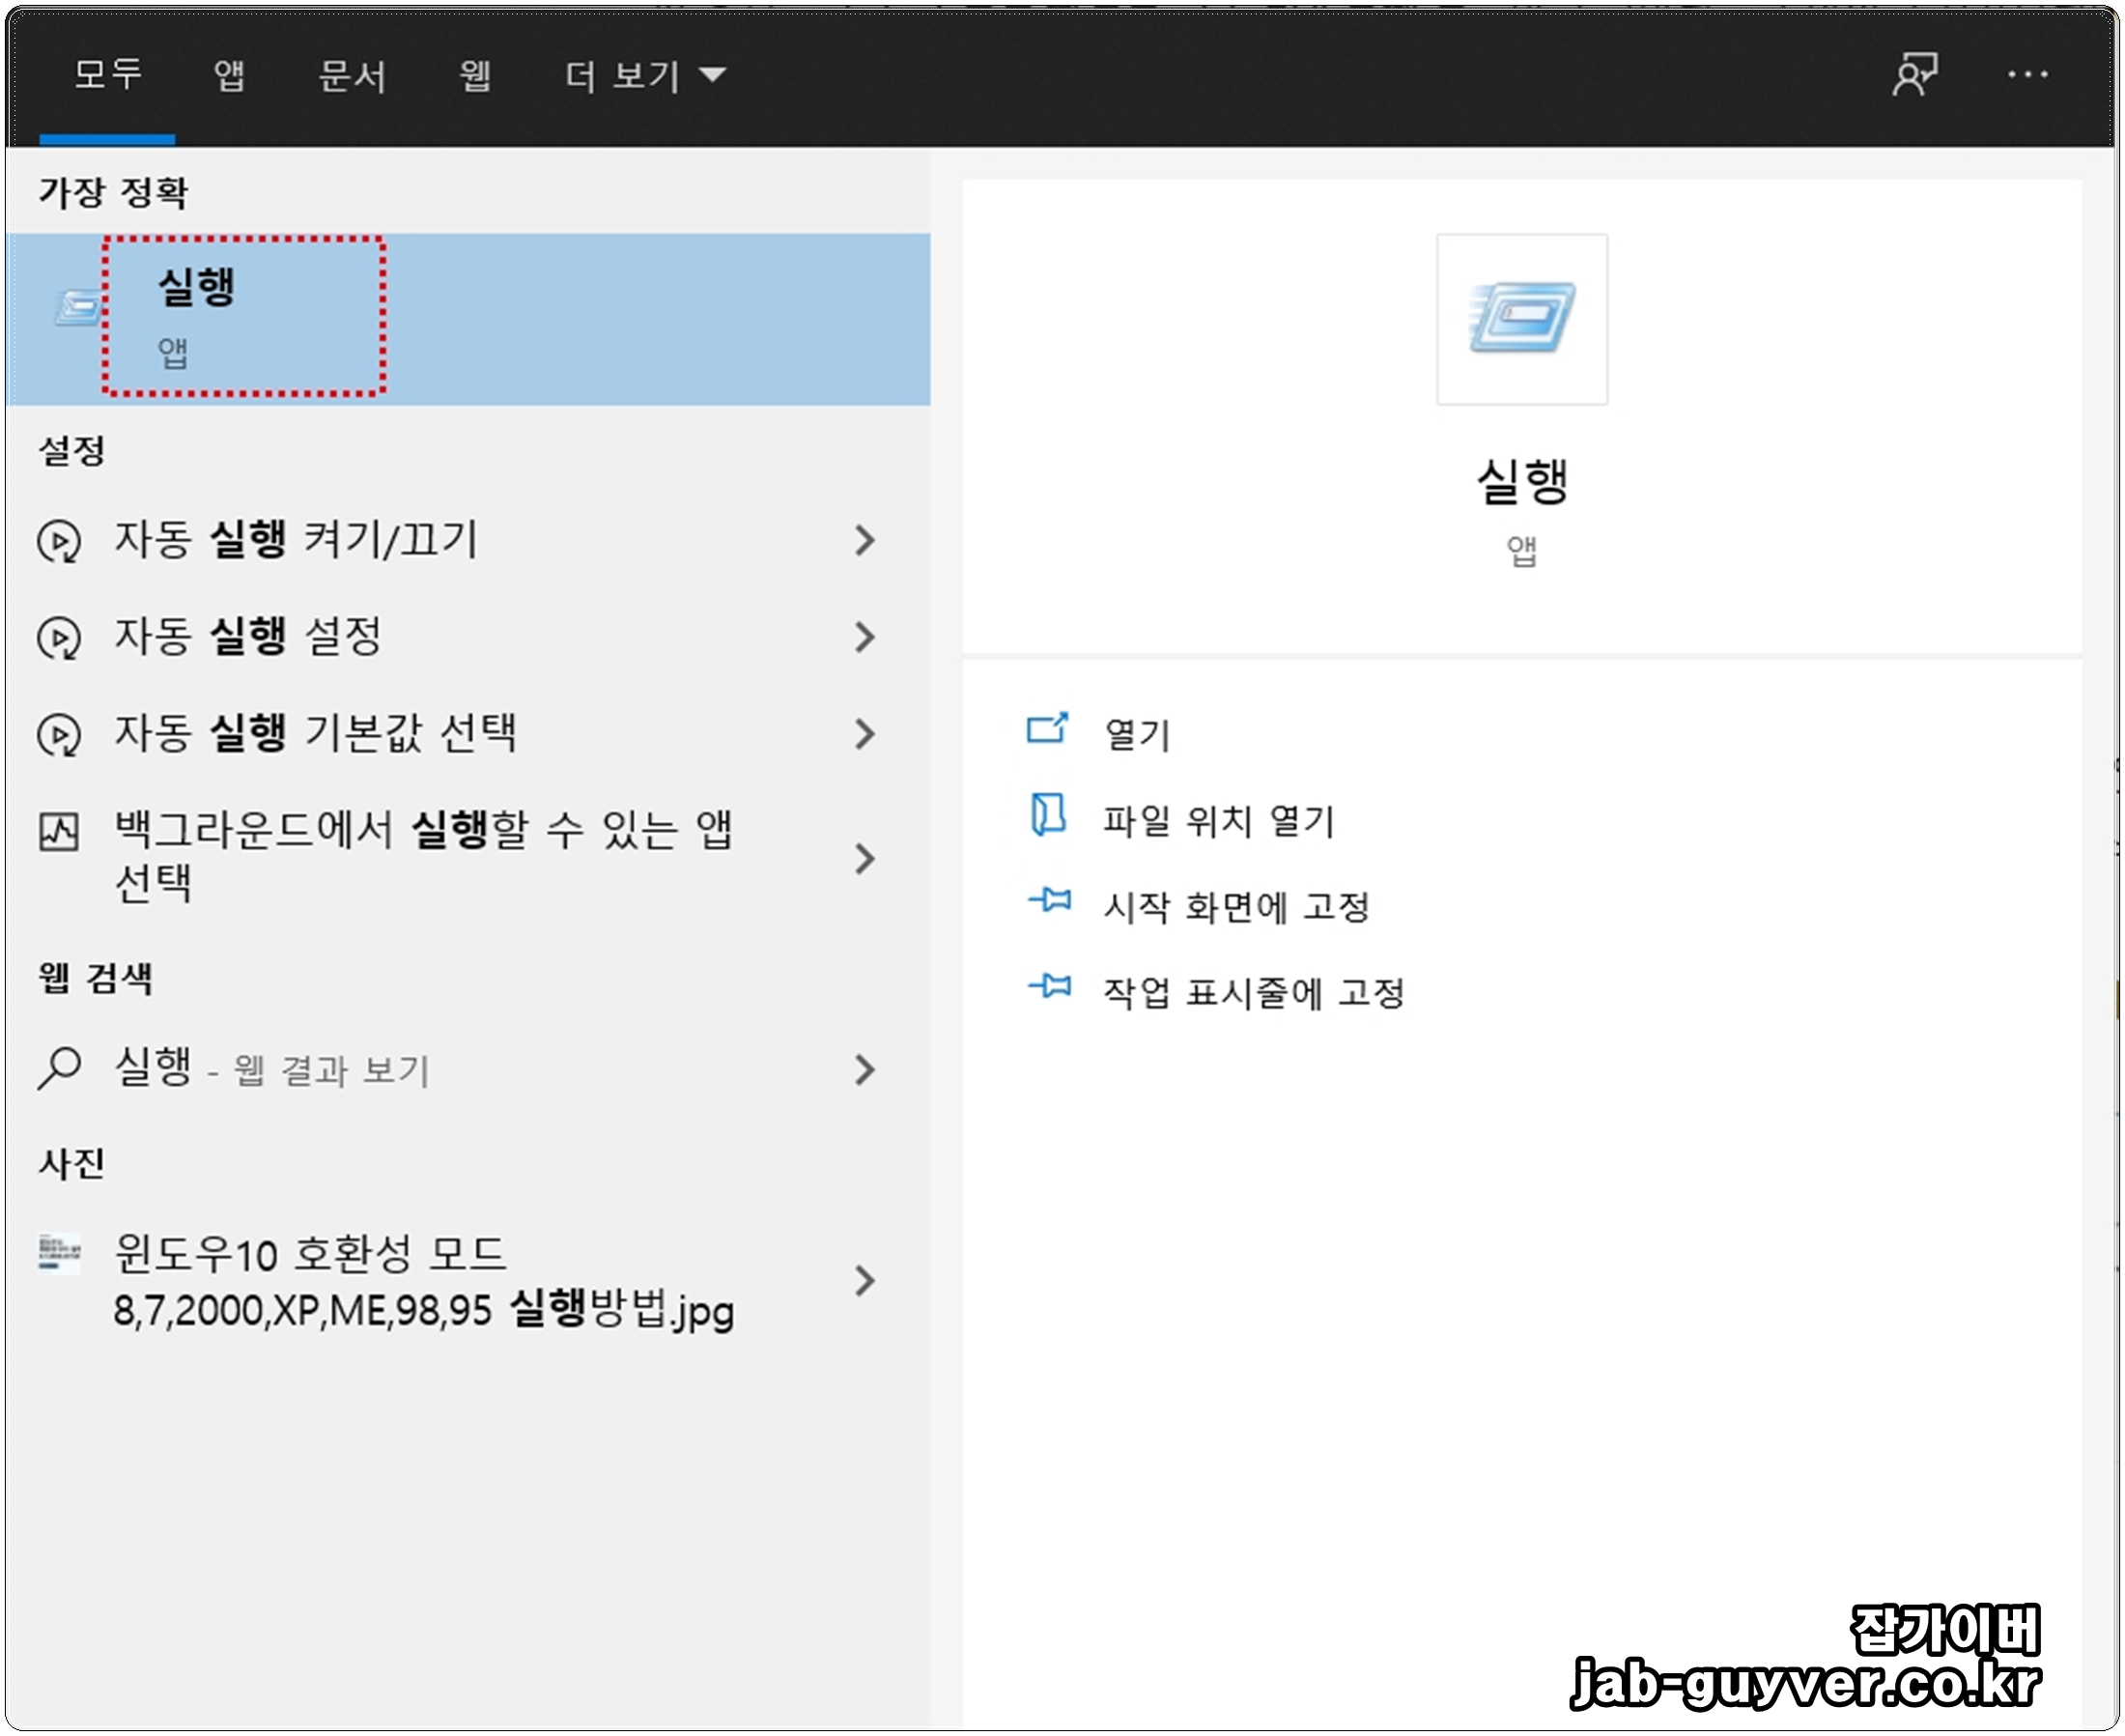Click the large 실행 app icon in preview
The image size is (2125, 1736).
tap(1521, 319)
